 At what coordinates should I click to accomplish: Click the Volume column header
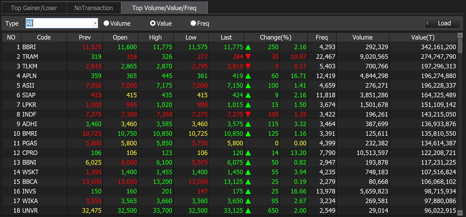point(363,37)
